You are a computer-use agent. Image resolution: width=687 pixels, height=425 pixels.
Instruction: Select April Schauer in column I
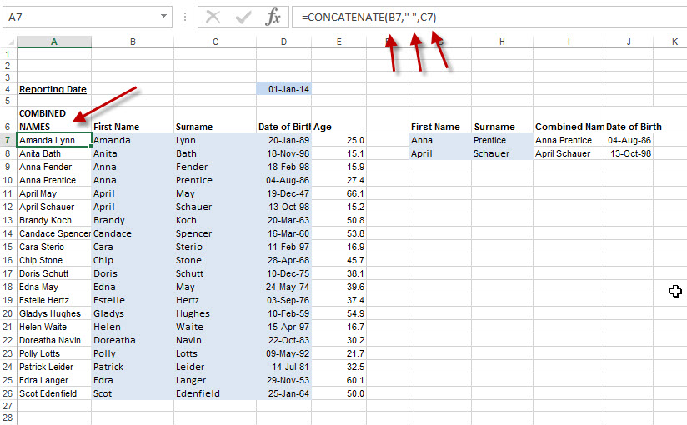(x=569, y=153)
